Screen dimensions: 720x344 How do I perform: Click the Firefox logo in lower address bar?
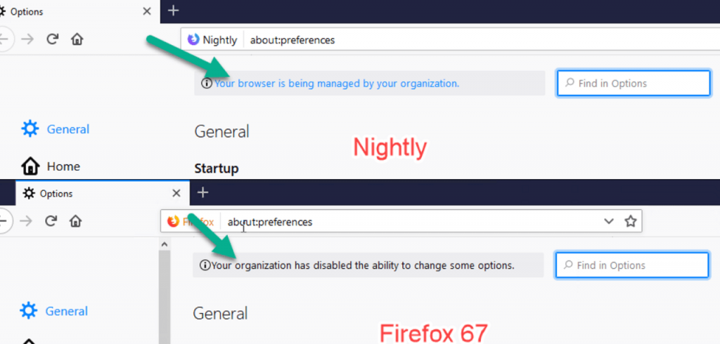tap(173, 222)
